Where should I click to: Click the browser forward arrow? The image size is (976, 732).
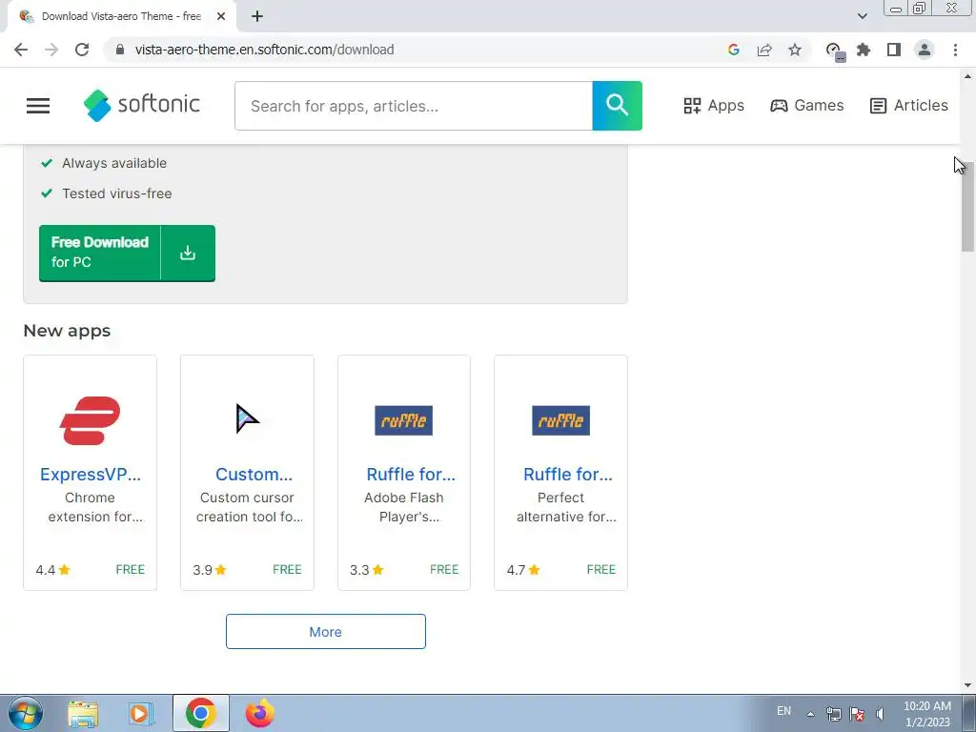pos(51,50)
